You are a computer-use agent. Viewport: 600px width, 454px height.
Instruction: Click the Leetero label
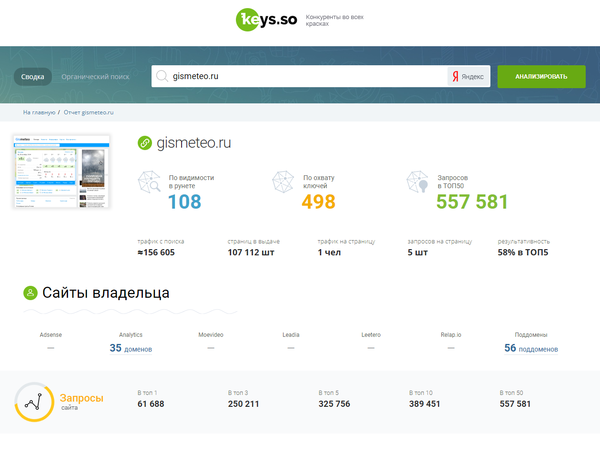click(x=371, y=335)
